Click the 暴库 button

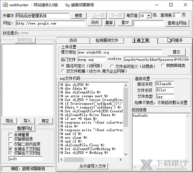pyautogui.click(x=109, y=23)
